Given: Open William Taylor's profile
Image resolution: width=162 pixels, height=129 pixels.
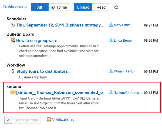Looking at the screenshot, I should [124, 71].
